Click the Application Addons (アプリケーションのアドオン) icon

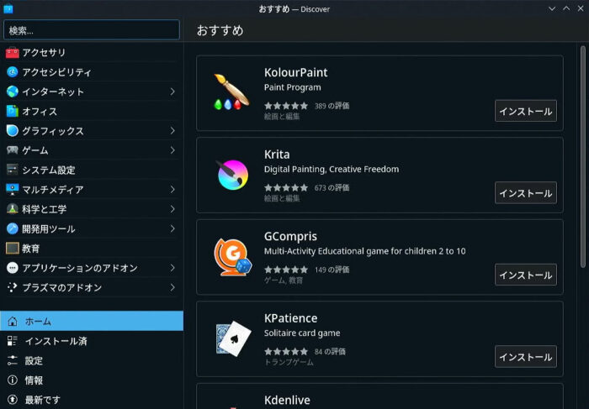tap(12, 268)
